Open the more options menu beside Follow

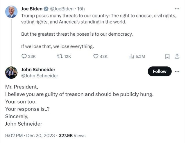pos(177,71)
